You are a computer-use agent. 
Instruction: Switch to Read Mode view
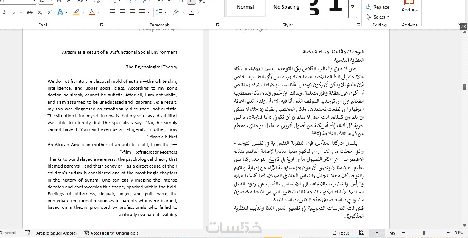362,233
